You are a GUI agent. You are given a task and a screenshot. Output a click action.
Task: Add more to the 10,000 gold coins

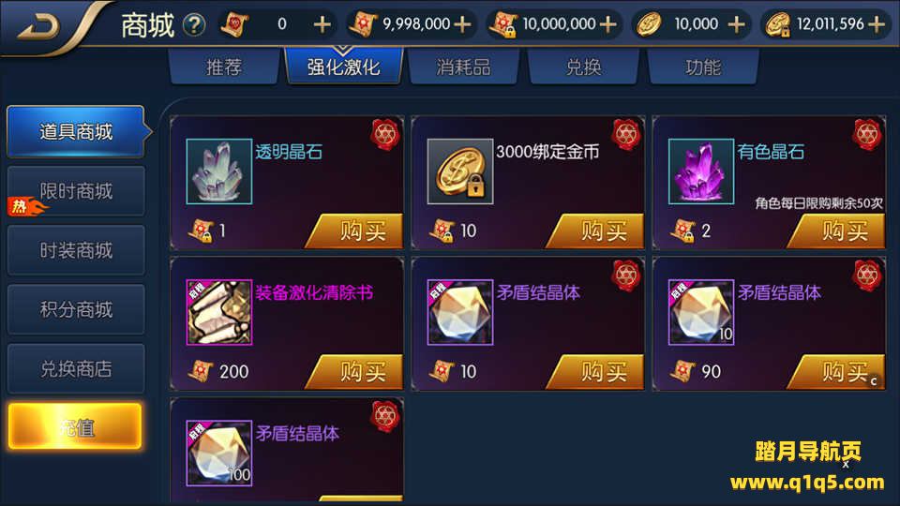[x=737, y=24]
